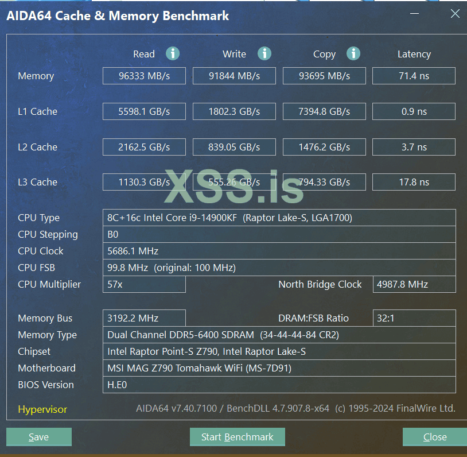Select Memory write value 91844 MB/s
The height and width of the screenshot is (457, 467).
pyautogui.click(x=234, y=76)
